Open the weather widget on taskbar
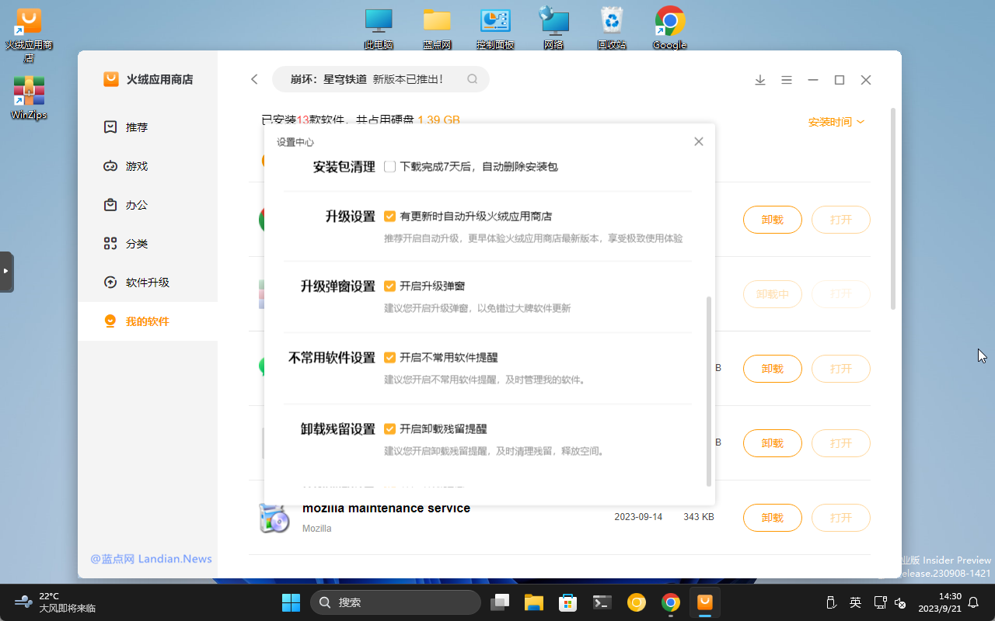The width and height of the screenshot is (995, 621). coord(54,602)
